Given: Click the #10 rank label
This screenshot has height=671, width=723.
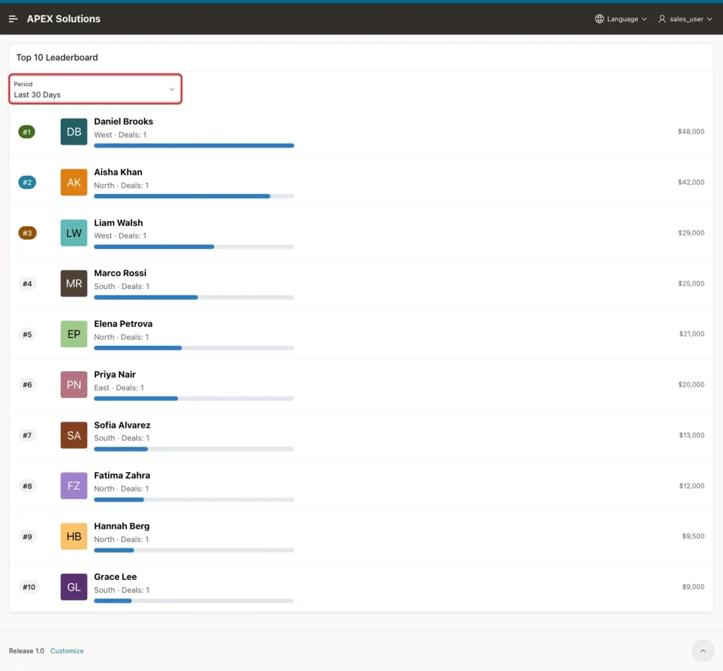Looking at the screenshot, I should 28,587.
